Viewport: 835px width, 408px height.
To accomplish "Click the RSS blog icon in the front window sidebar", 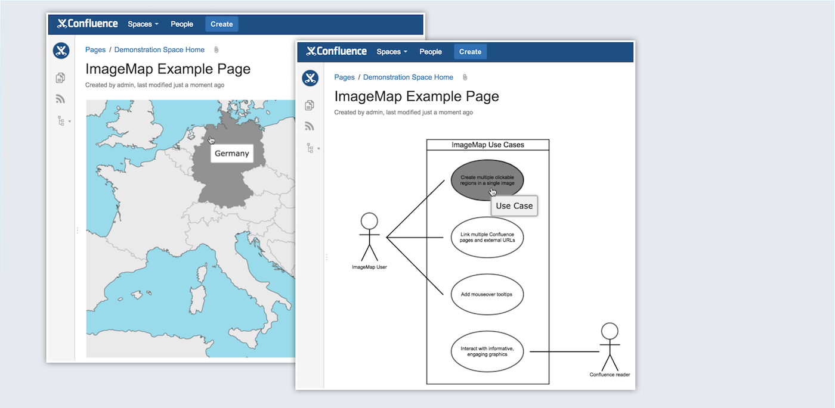I will click(x=310, y=126).
